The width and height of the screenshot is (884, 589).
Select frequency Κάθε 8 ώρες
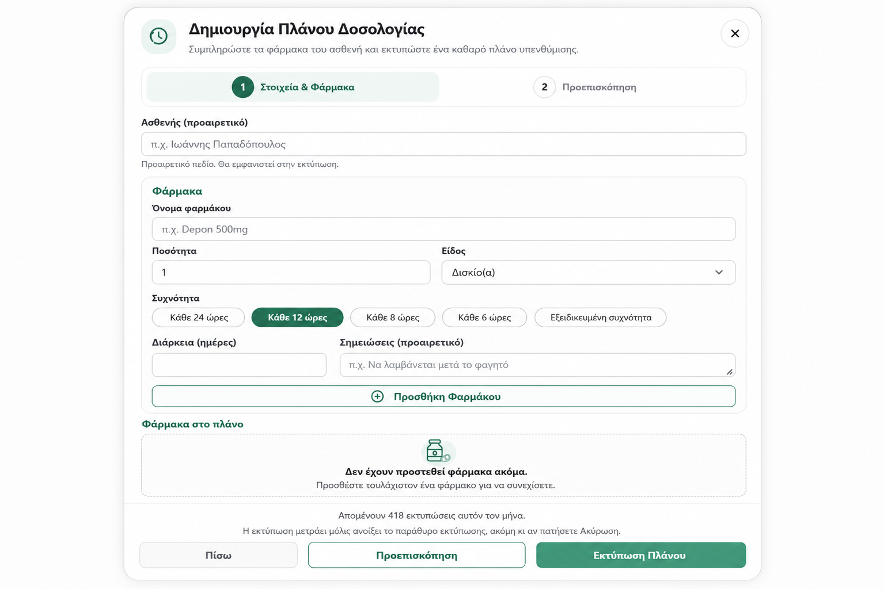393,318
